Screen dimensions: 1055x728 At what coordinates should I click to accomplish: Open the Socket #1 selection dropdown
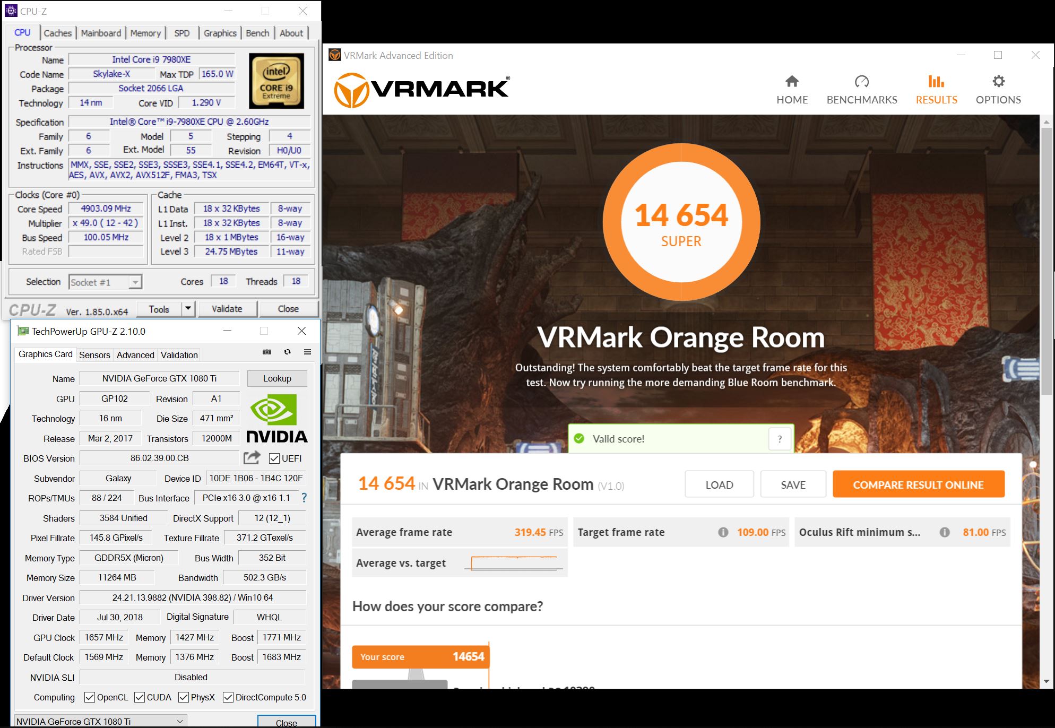tap(105, 282)
